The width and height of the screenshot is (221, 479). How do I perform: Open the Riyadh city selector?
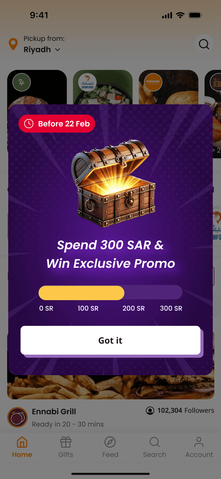[42, 49]
